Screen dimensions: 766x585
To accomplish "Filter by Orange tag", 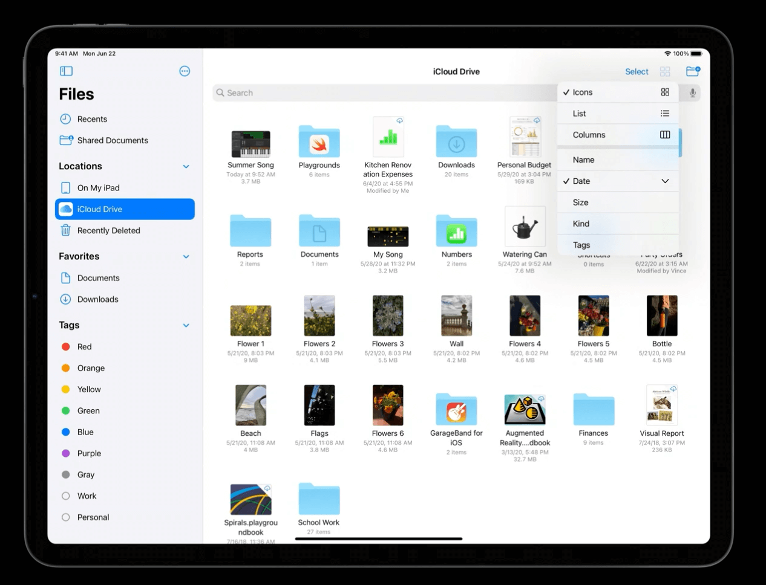I will [125, 368].
